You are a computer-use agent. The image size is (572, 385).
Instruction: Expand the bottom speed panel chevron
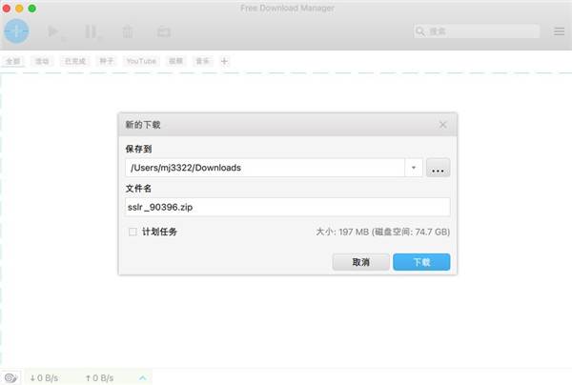143,377
